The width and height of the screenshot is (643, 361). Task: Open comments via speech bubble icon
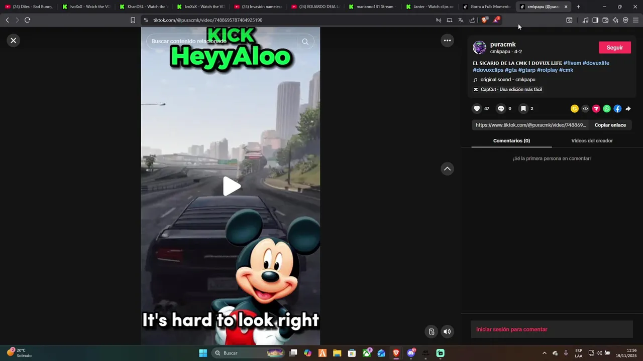(501, 108)
